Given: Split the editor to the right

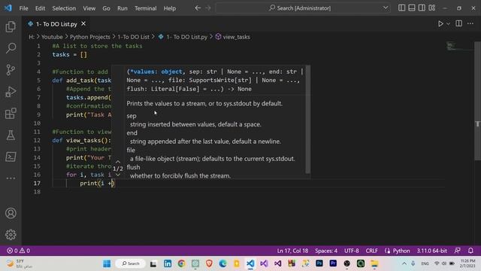Looking at the screenshot, I should (x=459, y=23).
